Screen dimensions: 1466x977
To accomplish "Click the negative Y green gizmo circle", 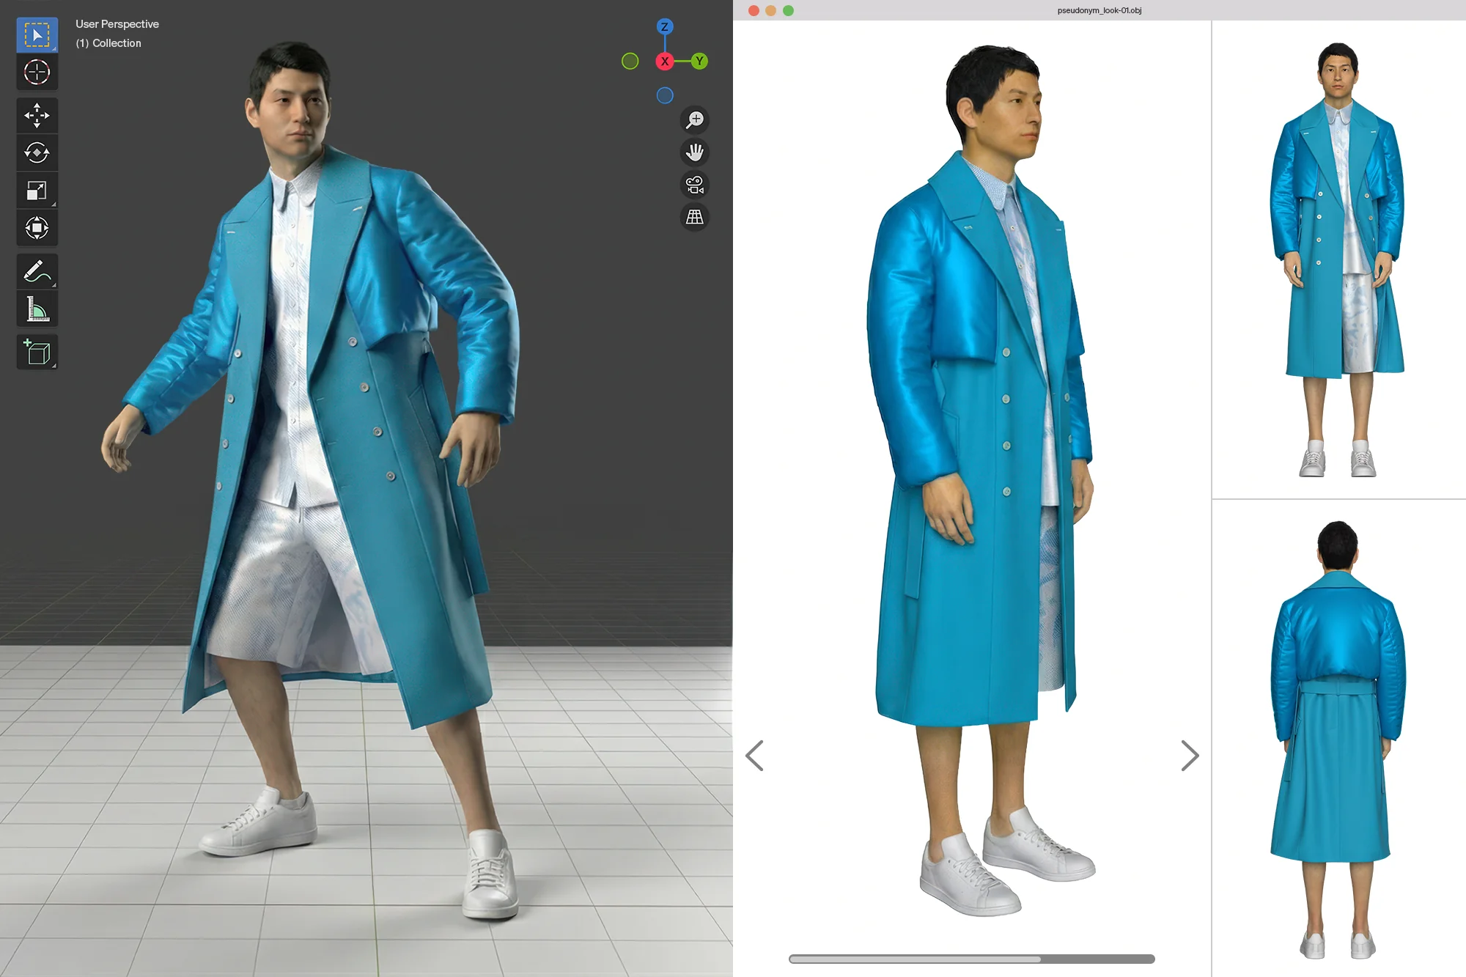I will pos(630,62).
